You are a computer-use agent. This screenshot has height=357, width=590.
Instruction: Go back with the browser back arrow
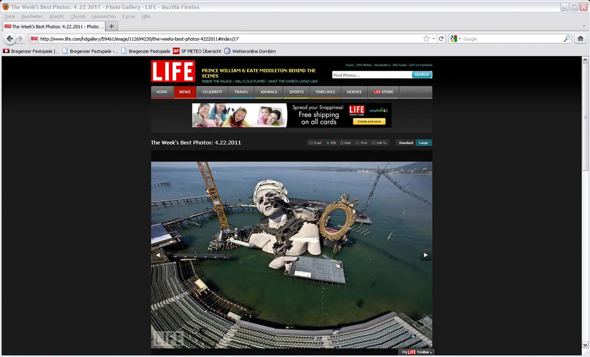click(9, 38)
